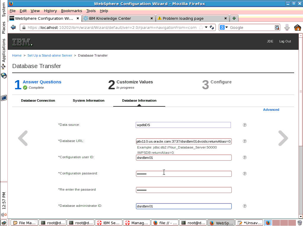Open Firefox downloads arrow icon

287,27
